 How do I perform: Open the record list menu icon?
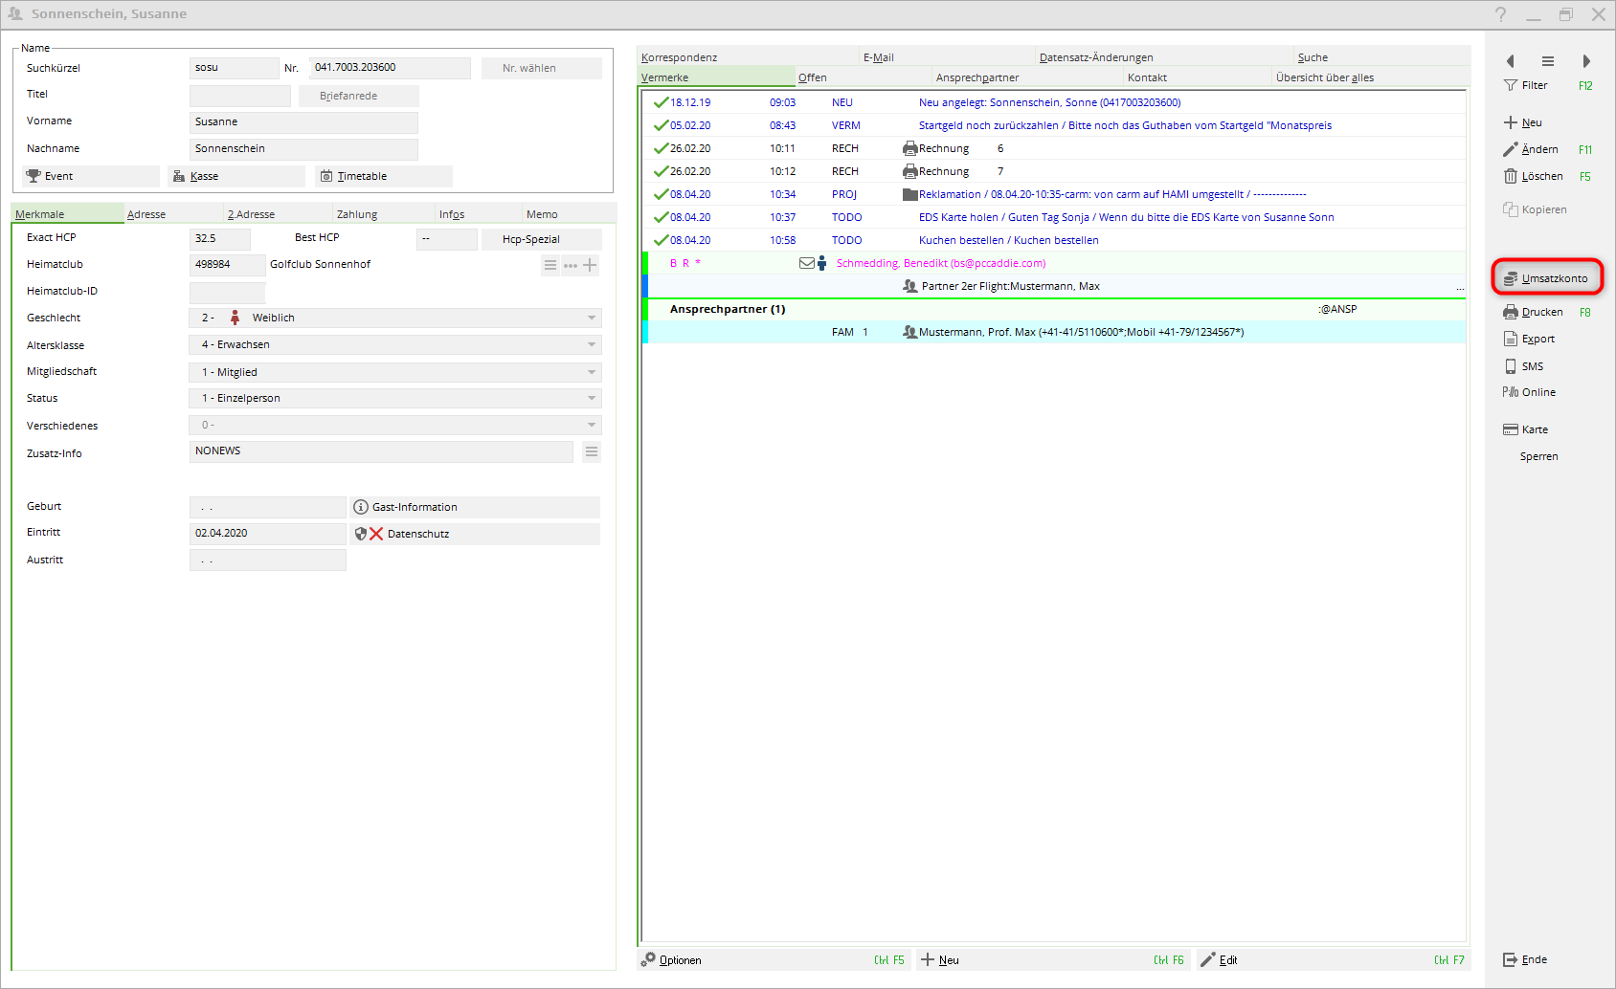click(x=1548, y=61)
